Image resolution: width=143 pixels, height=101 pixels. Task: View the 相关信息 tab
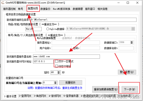(x=102, y=9)
